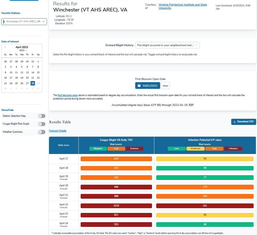Click the EIP value 55 for April 17

tap(205, 159)
